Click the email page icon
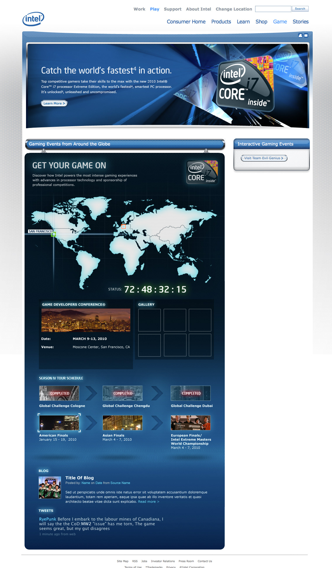 pos(306,35)
